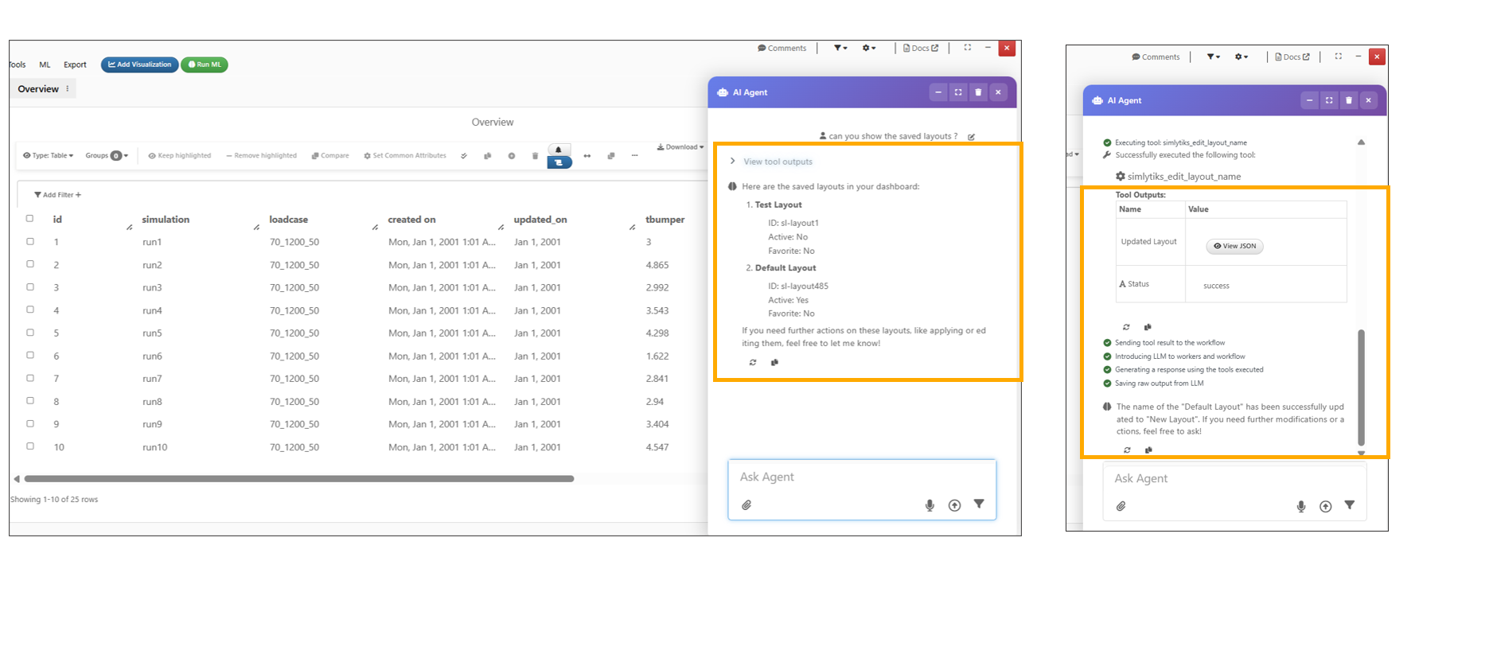
Task: Check the select-all checkbox in the table header
Action: (x=30, y=219)
